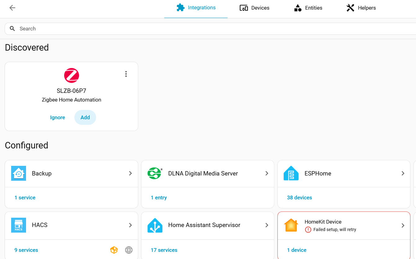
Task: Click the Home Assistant Supervisor icon
Action: 155,225
